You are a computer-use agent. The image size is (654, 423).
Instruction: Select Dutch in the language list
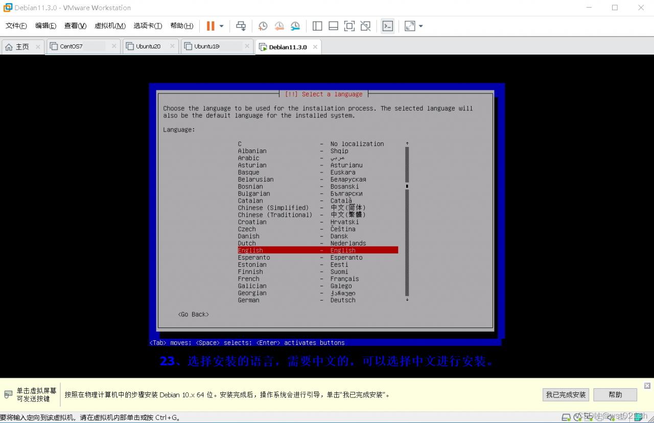(318, 243)
